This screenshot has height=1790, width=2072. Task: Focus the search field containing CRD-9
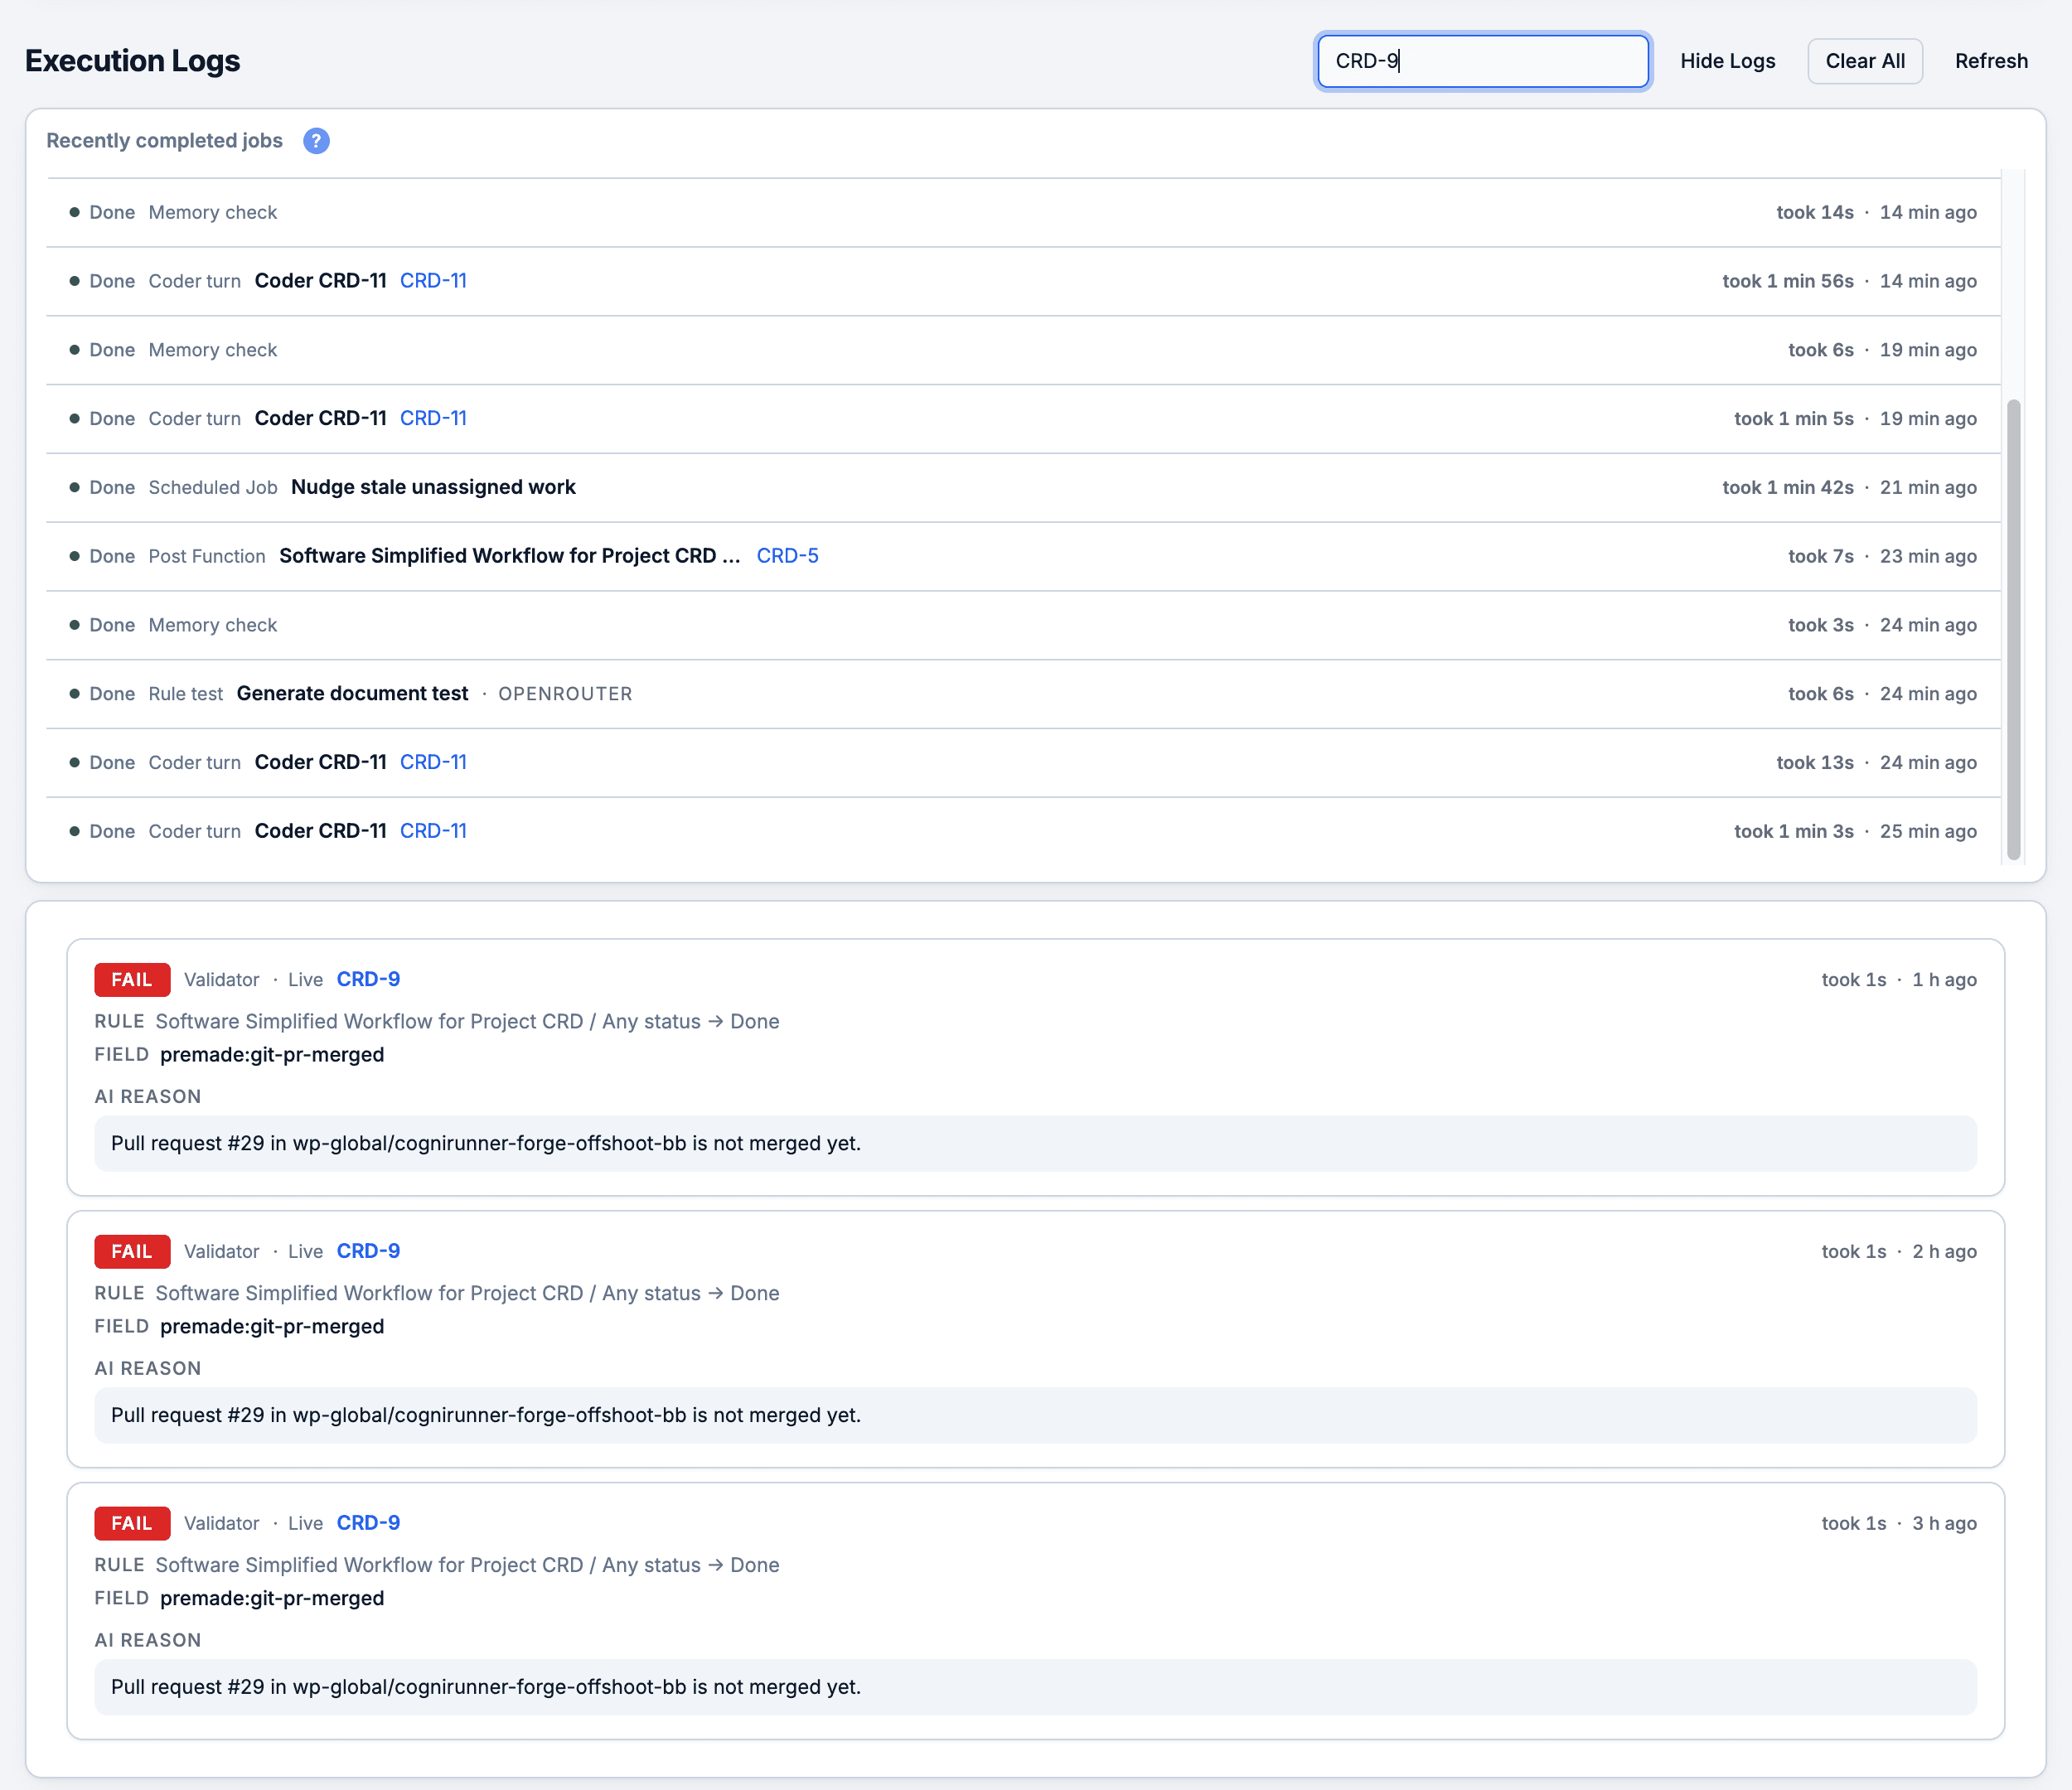click(x=1482, y=61)
